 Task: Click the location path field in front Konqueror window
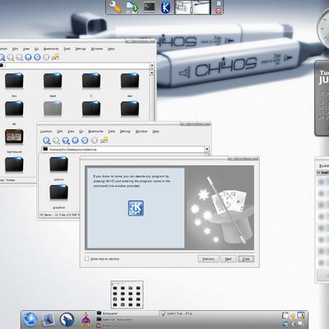tap(123, 149)
